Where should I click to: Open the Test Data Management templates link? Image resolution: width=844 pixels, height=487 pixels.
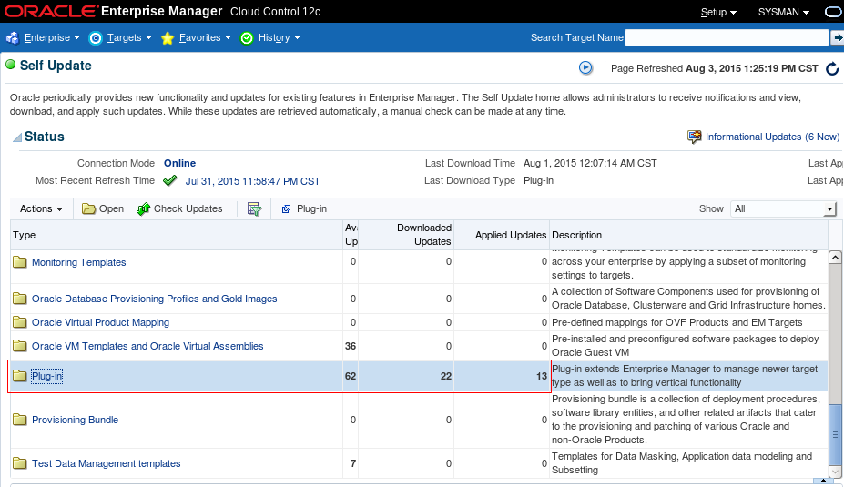106,463
